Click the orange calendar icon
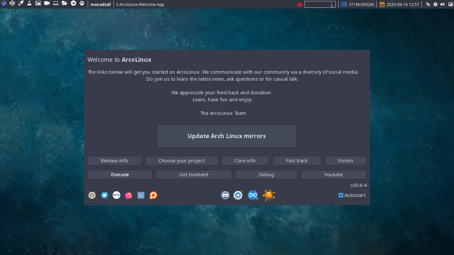 pyautogui.click(x=382, y=5)
